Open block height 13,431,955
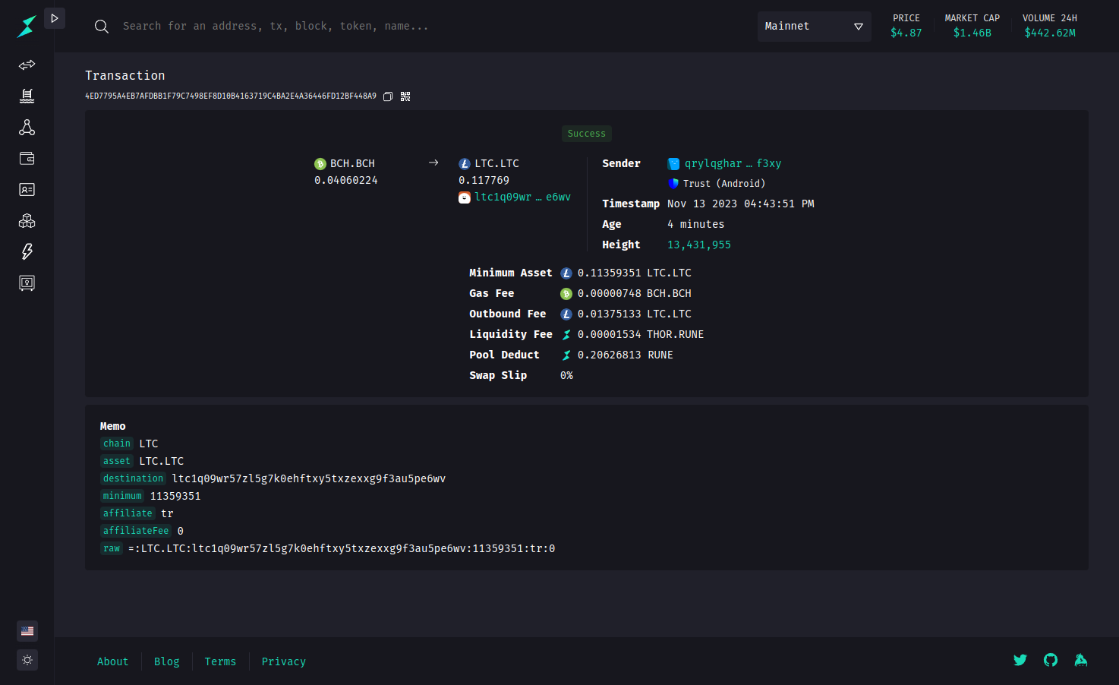 click(699, 245)
